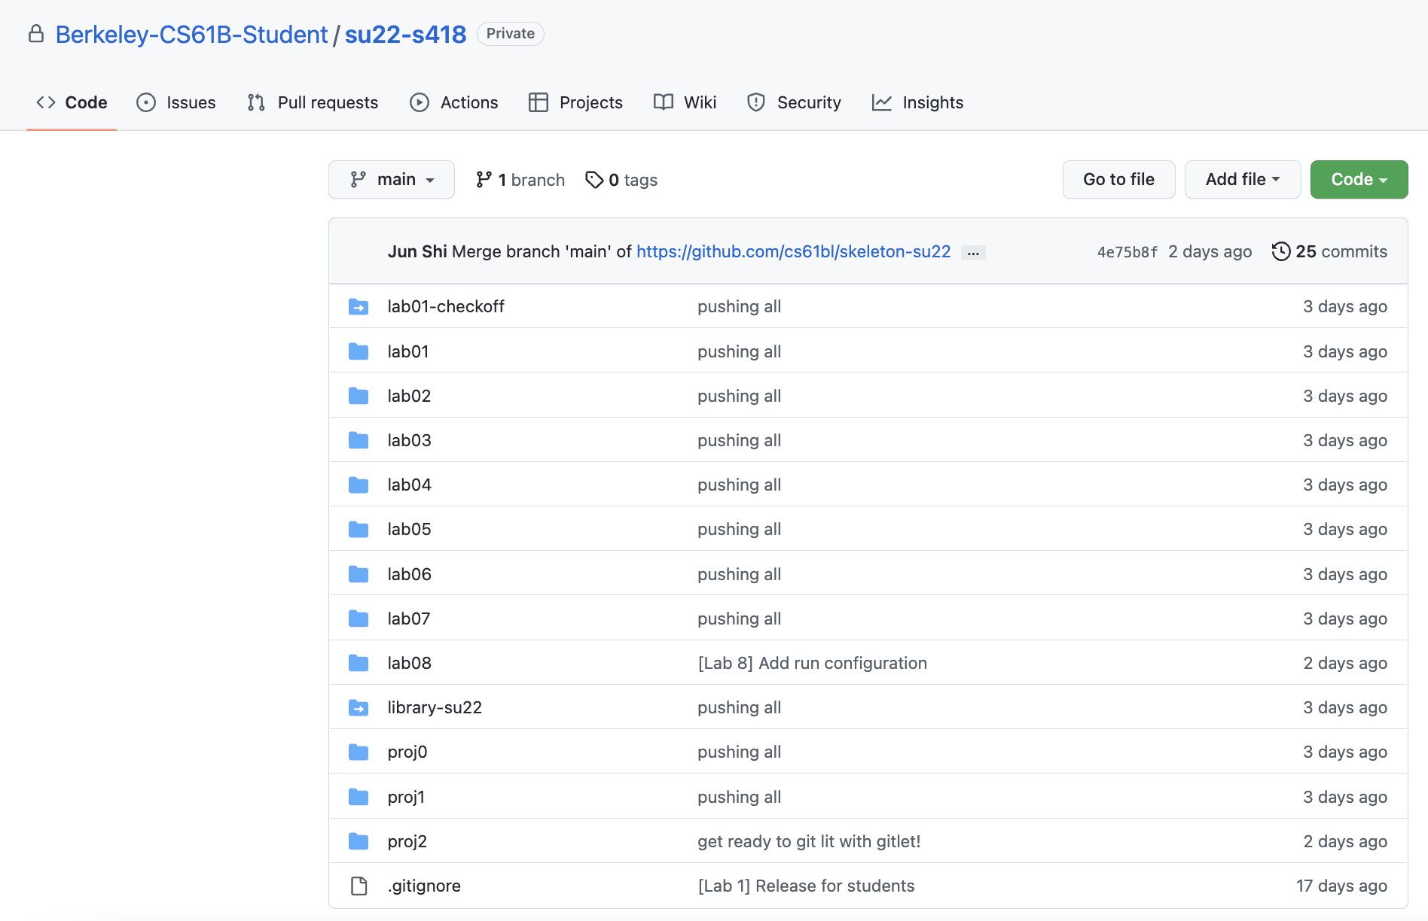The image size is (1428, 921).
Task: Go to the Insights tab
Action: (917, 102)
